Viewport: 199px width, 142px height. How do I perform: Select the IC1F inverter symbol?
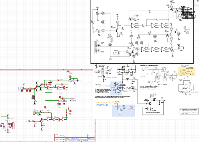coord(164,49)
